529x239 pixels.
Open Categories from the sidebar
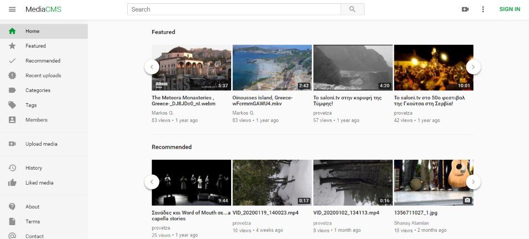(x=44, y=90)
